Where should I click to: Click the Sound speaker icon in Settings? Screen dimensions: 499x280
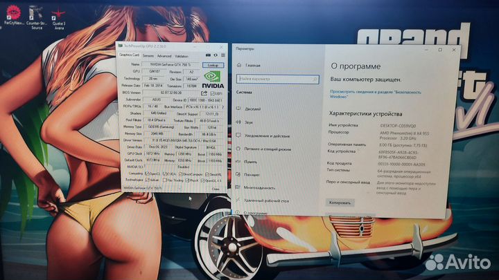point(238,122)
